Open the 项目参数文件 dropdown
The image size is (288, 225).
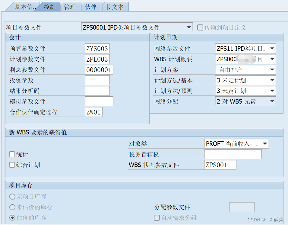click(x=189, y=27)
